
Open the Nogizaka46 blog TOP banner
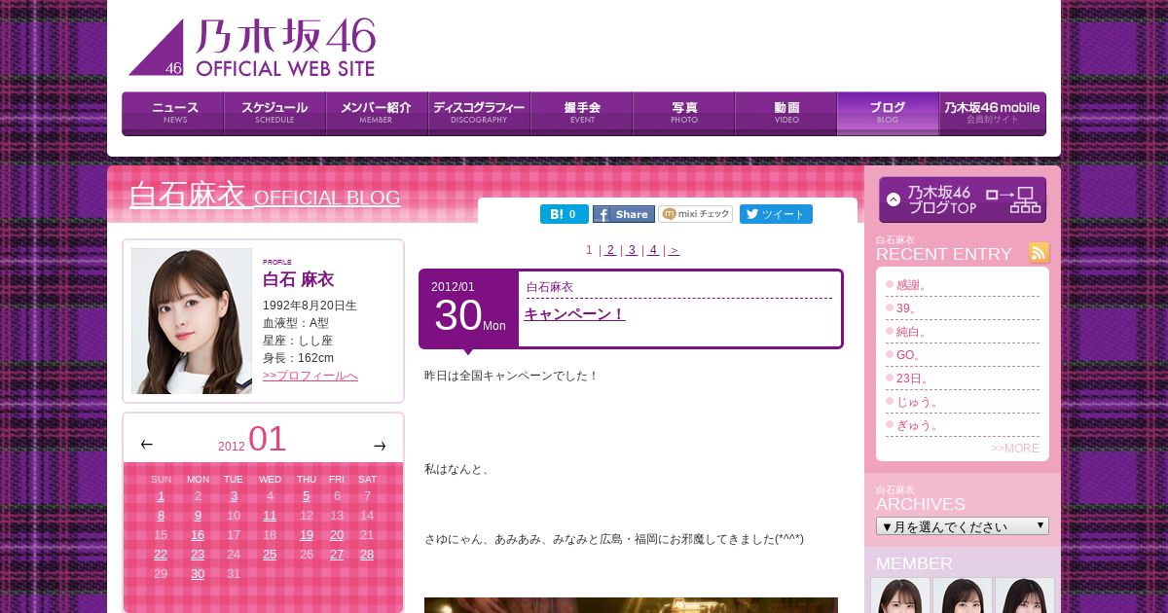point(963,199)
